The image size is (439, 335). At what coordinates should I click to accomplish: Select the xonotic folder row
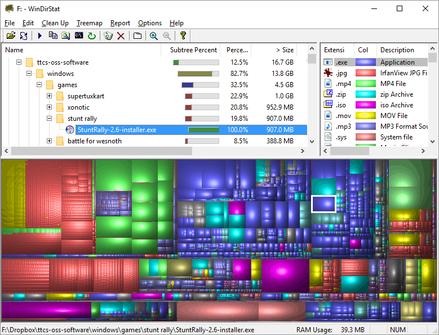[78, 107]
